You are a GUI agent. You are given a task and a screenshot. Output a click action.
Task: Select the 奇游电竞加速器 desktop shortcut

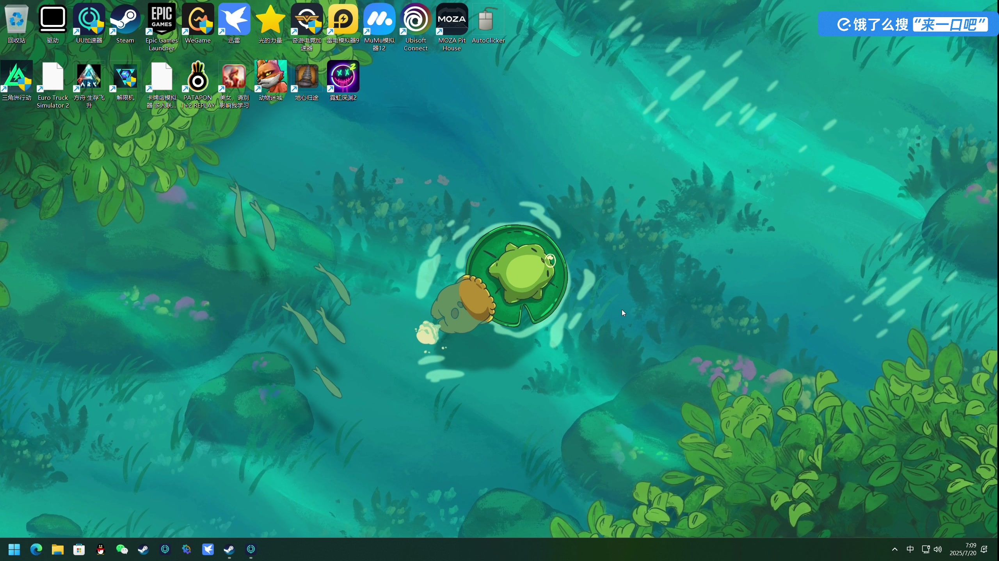click(307, 27)
